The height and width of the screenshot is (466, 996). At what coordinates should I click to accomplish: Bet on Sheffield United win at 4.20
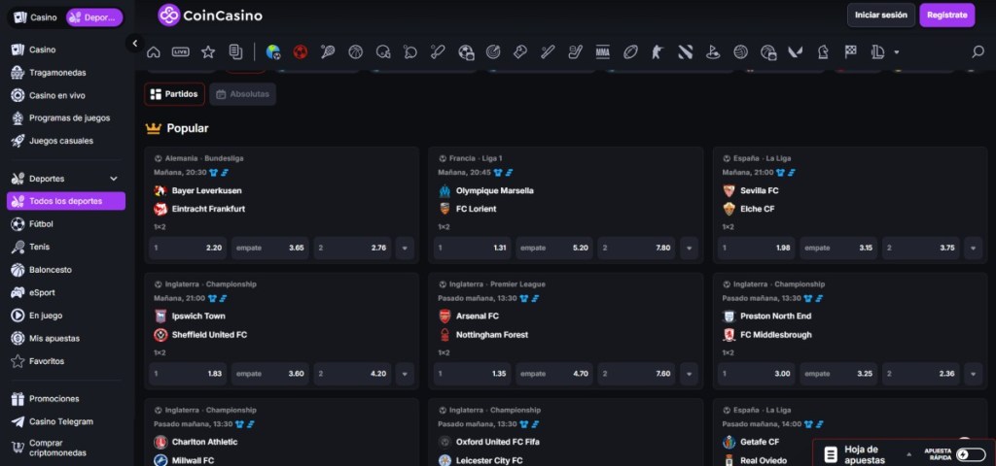[352, 374]
